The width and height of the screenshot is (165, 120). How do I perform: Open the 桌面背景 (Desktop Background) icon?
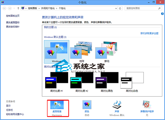click(57, 105)
